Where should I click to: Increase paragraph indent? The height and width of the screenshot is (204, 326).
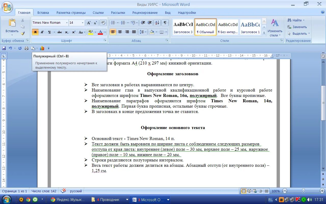(150, 23)
